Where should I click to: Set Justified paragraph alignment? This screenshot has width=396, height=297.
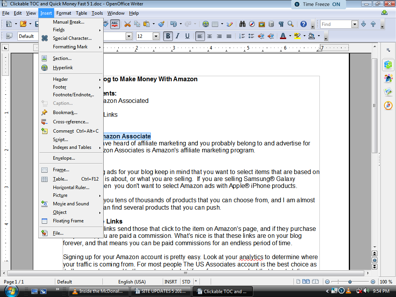[x=229, y=36]
